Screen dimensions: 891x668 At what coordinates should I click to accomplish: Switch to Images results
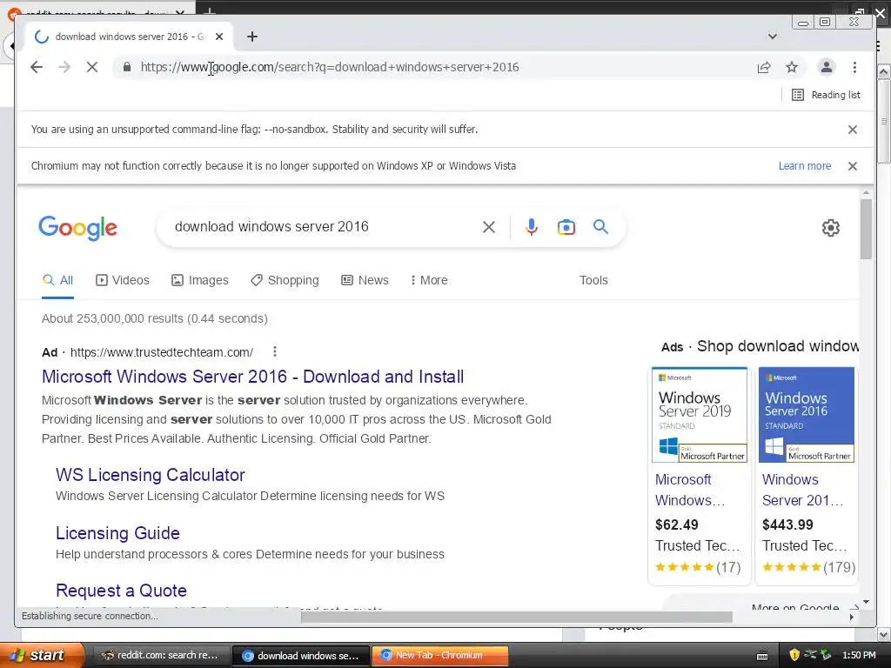(200, 280)
